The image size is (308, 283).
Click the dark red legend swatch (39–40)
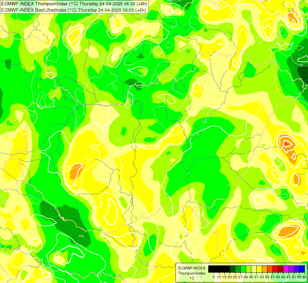point(281,269)
